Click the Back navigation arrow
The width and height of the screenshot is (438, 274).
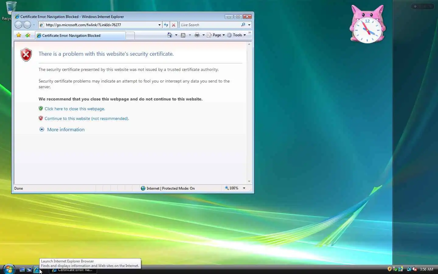pyautogui.click(x=18, y=25)
